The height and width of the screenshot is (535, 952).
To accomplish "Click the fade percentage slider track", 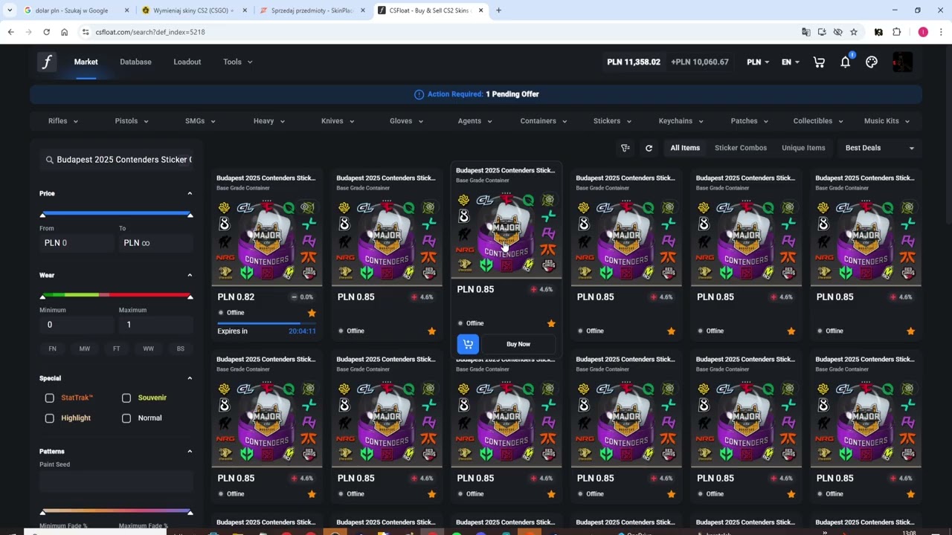I will [x=116, y=511].
